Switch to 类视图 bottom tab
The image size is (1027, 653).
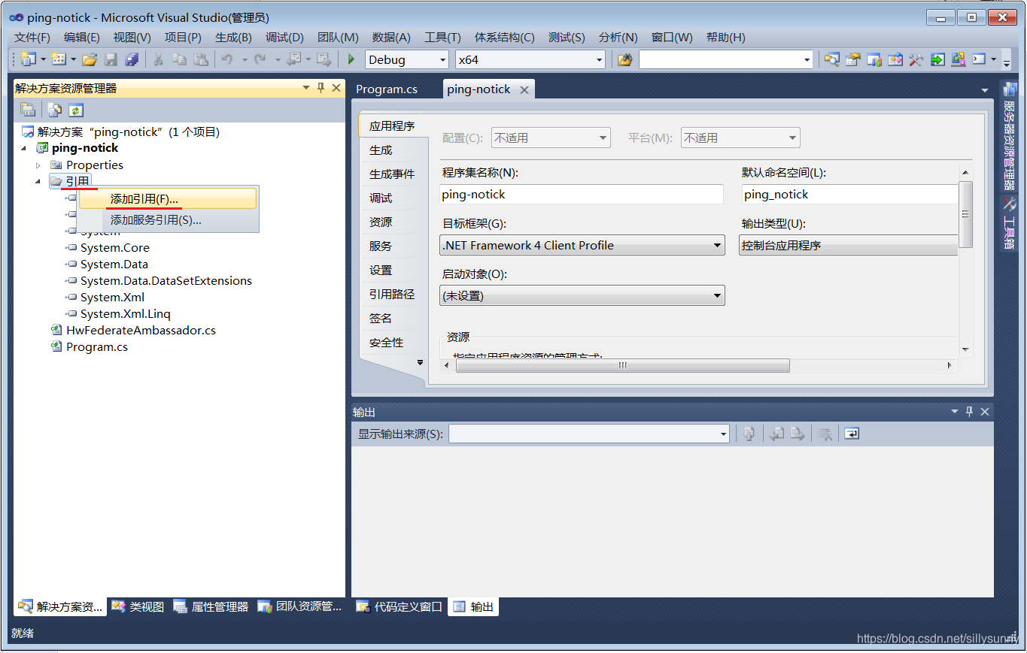[138, 606]
